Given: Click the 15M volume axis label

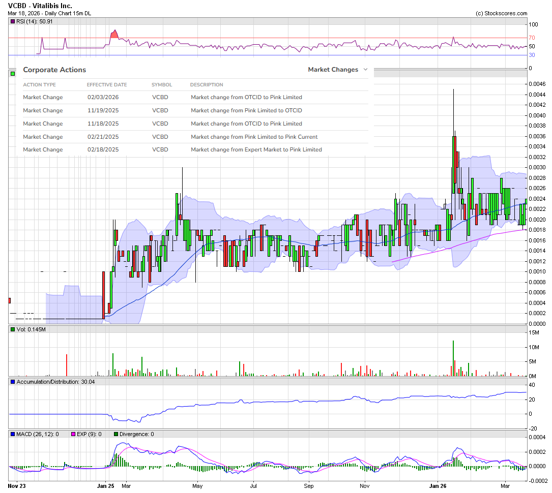Looking at the screenshot, I should coord(534,333).
